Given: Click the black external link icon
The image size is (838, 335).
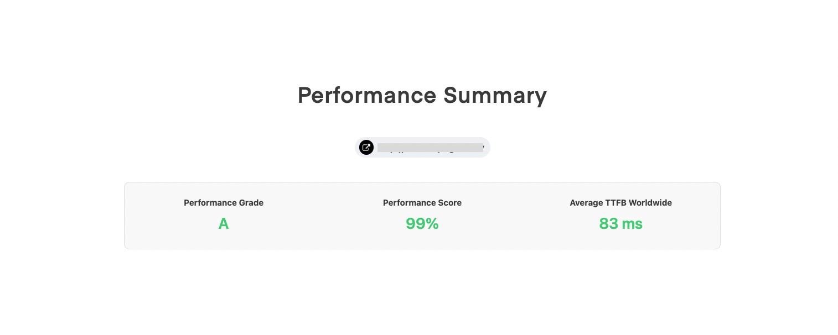Looking at the screenshot, I should coord(366,147).
